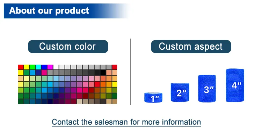The height and width of the screenshot is (139, 262).
Task: Click the Custom aspect label
Action: tap(191, 47)
